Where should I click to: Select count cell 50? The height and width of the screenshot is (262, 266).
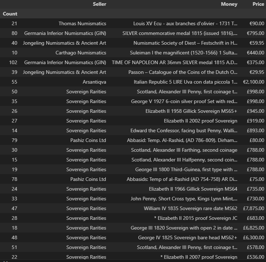click(x=14, y=92)
